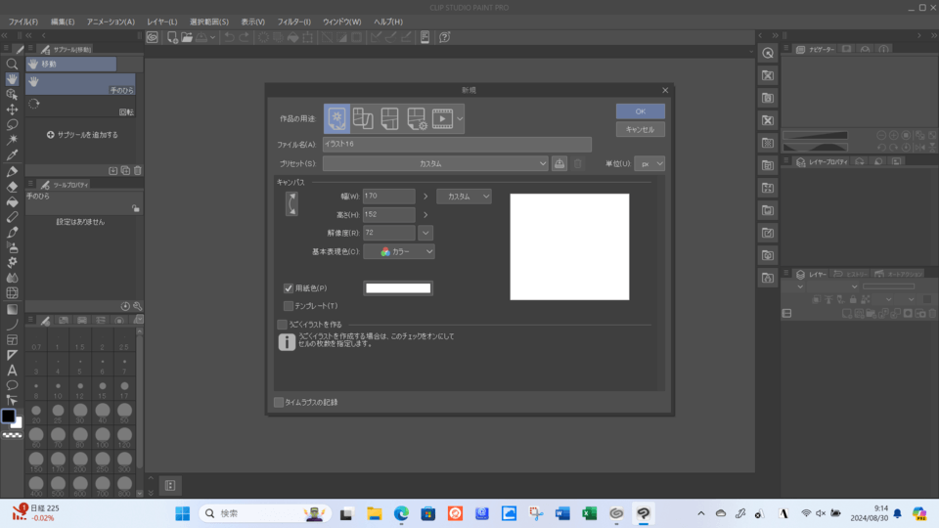Image resolution: width=939 pixels, height=528 pixels.
Task: Click the help question-mark icon in command bar
Action: [444, 37]
